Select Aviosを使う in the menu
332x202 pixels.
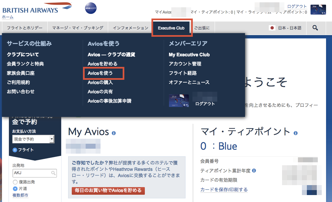pos(100,73)
